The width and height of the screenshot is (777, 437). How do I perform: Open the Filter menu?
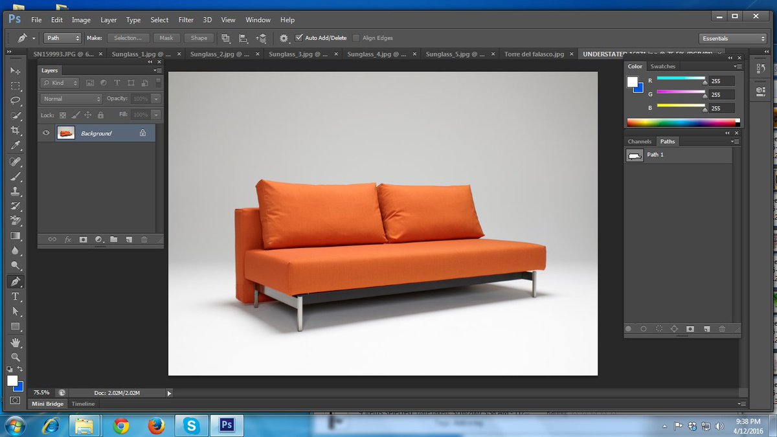186,20
